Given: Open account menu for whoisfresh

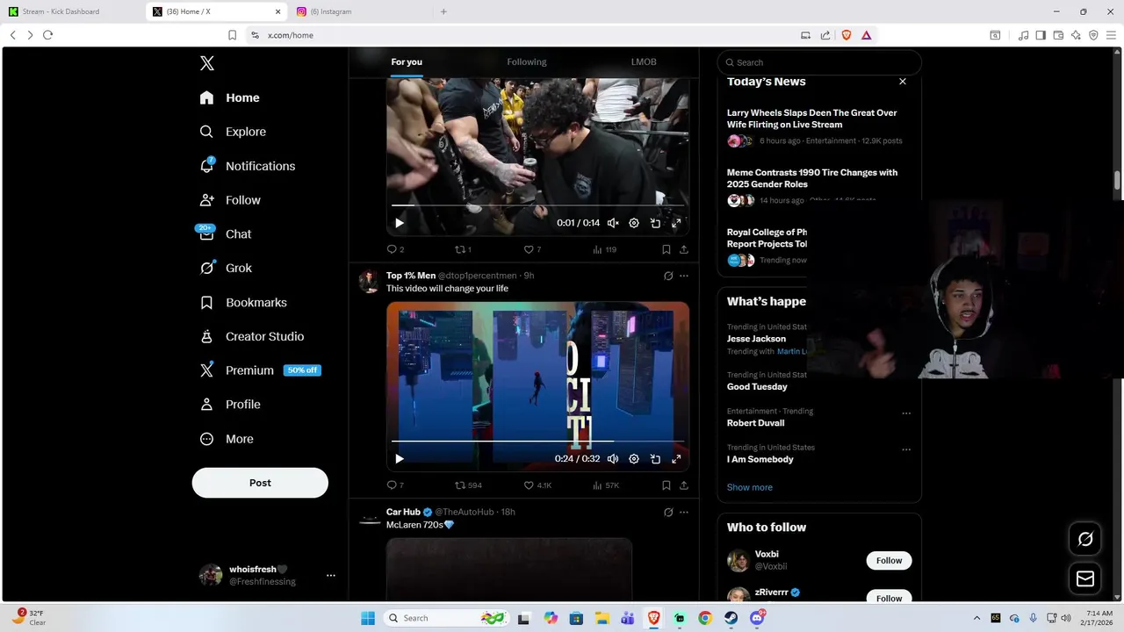Looking at the screenshot, I should [x=331, y=575].
